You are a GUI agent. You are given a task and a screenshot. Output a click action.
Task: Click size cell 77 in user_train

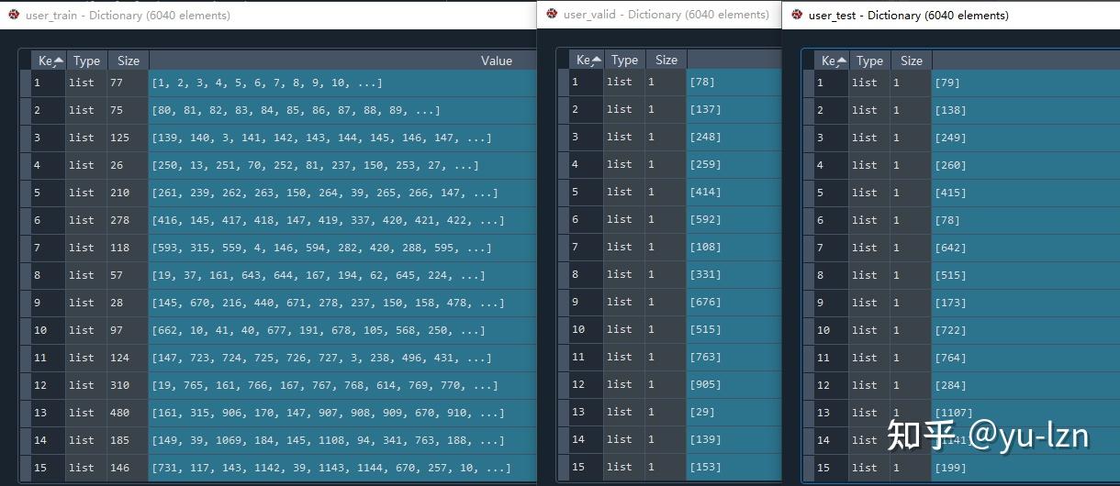pos(128,83)
